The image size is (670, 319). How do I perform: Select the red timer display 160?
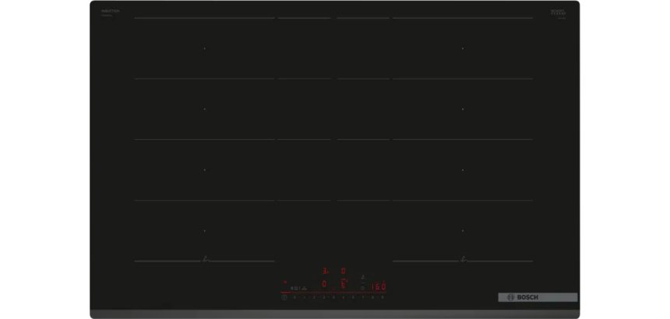379,286
